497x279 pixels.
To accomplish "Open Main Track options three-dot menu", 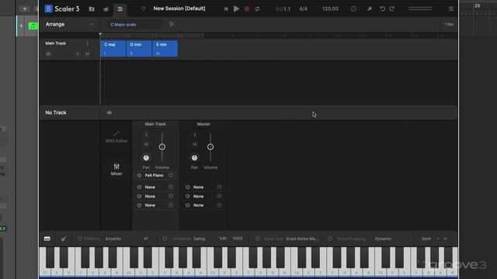I will pyautogui.click(x=88, y=43).
